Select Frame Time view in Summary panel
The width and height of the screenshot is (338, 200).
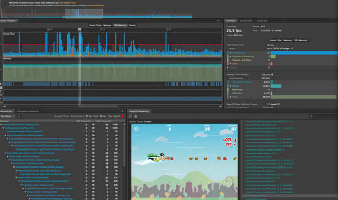click(x=276, y=40)
